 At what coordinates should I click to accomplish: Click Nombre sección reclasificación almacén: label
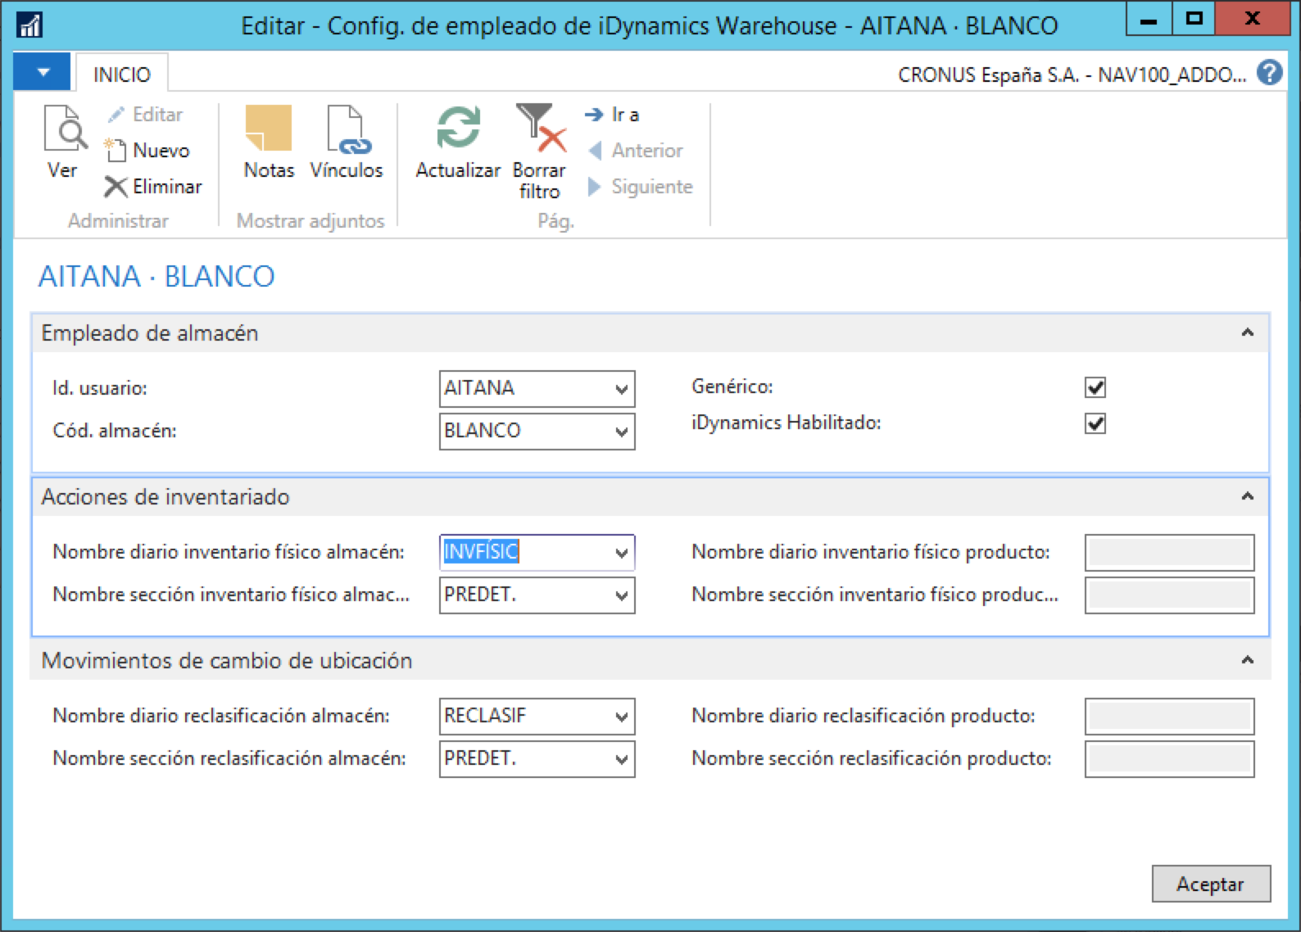coord(229,758)
